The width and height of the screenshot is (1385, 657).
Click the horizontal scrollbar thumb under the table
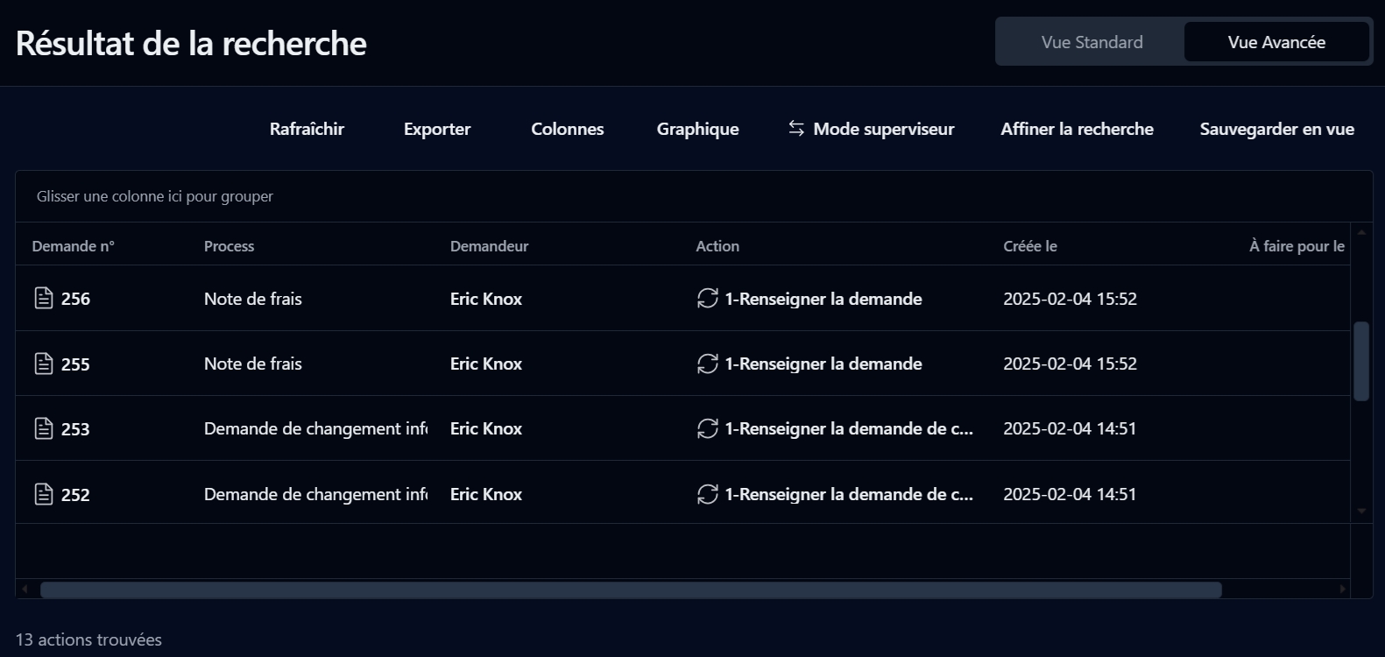631,590
